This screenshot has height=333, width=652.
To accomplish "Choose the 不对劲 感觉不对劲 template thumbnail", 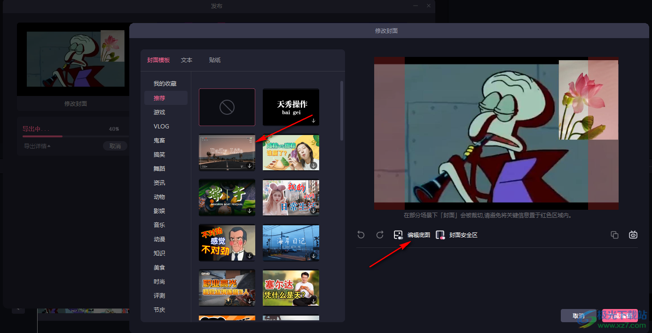I will [x=227, y=242].
